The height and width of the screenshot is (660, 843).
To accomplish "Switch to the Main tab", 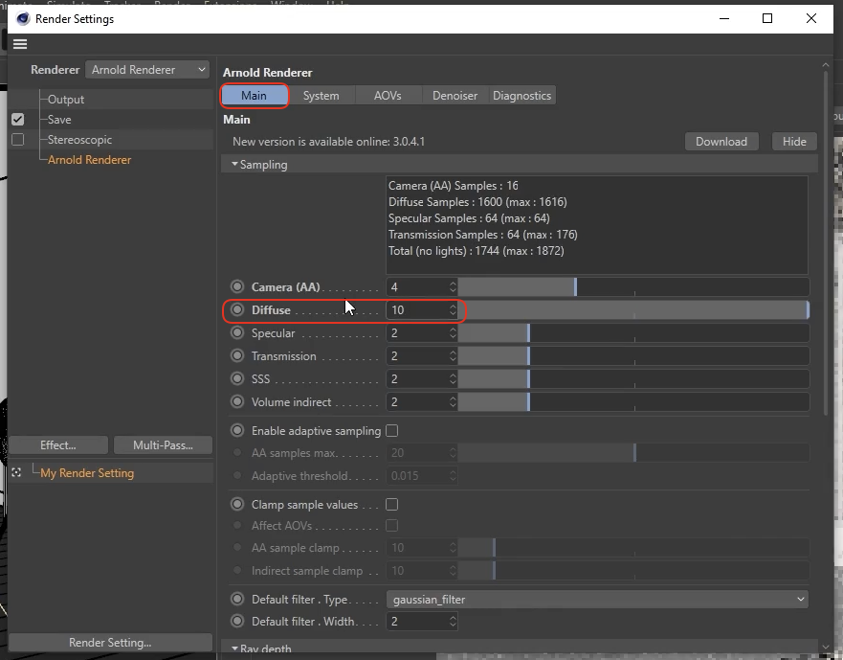I will point(255,96).
